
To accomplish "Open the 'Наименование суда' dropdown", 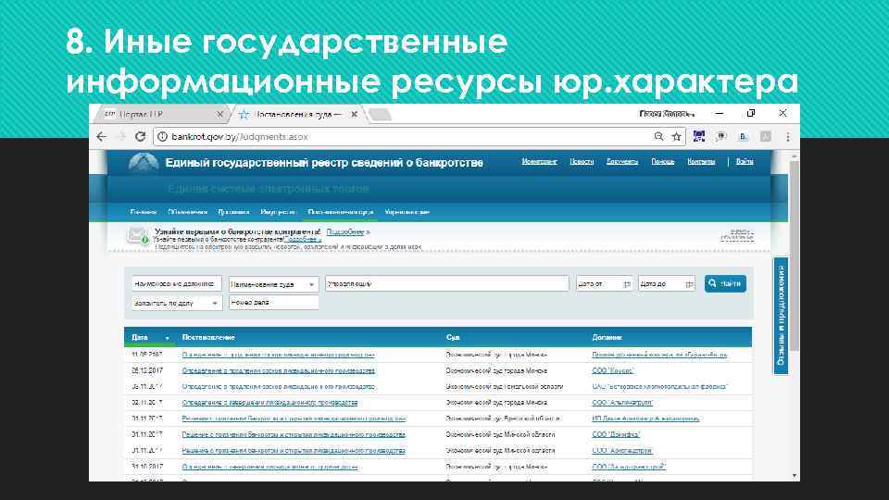I will (x=273, y=284).
